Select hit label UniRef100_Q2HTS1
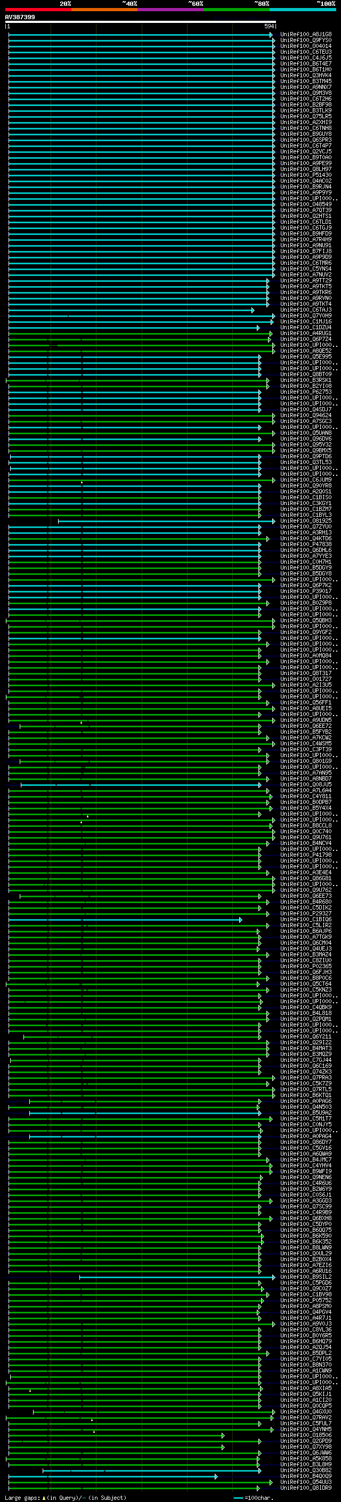 tap(306, 216)
